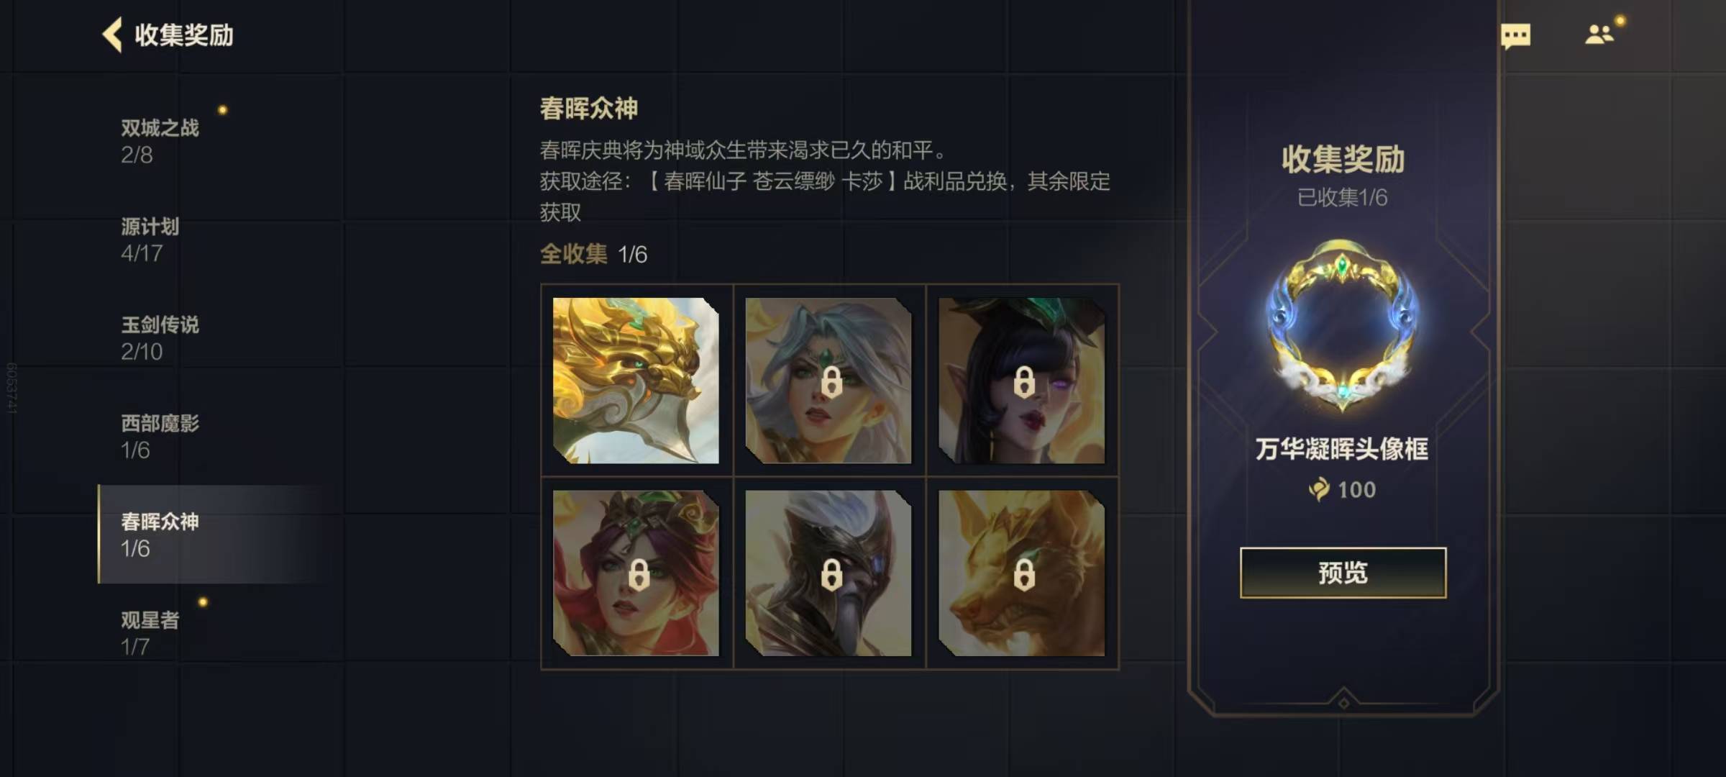Go back using the arrow beside 收集奖励
The image size is (1726, 777).
pyautogui.click(x=112, y=35)
